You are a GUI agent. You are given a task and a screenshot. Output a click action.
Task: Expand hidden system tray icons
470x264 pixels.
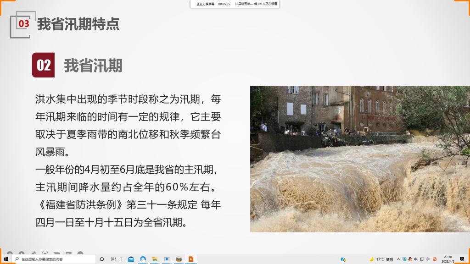pos(398,259)
